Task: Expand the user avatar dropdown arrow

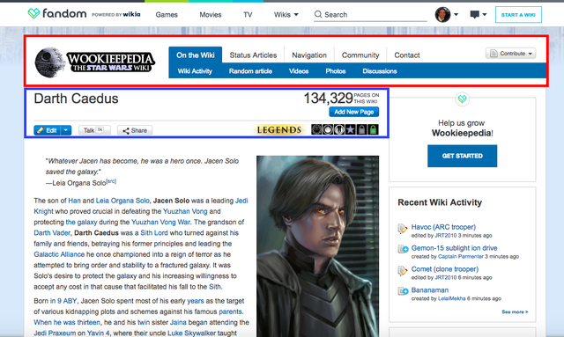Action: point(456,15)
